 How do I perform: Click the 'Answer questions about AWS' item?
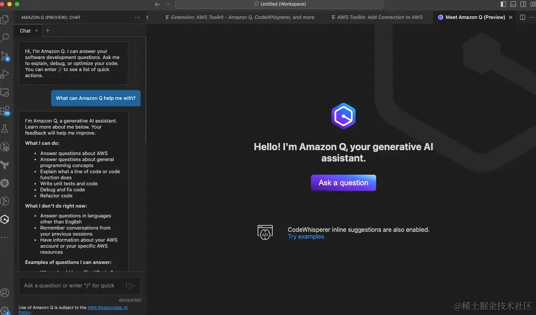(x=74, y=153)
